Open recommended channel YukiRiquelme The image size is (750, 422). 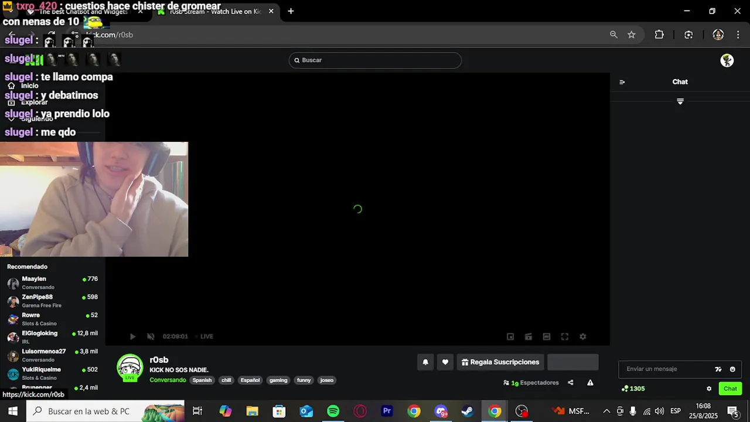tap(53, 374)
